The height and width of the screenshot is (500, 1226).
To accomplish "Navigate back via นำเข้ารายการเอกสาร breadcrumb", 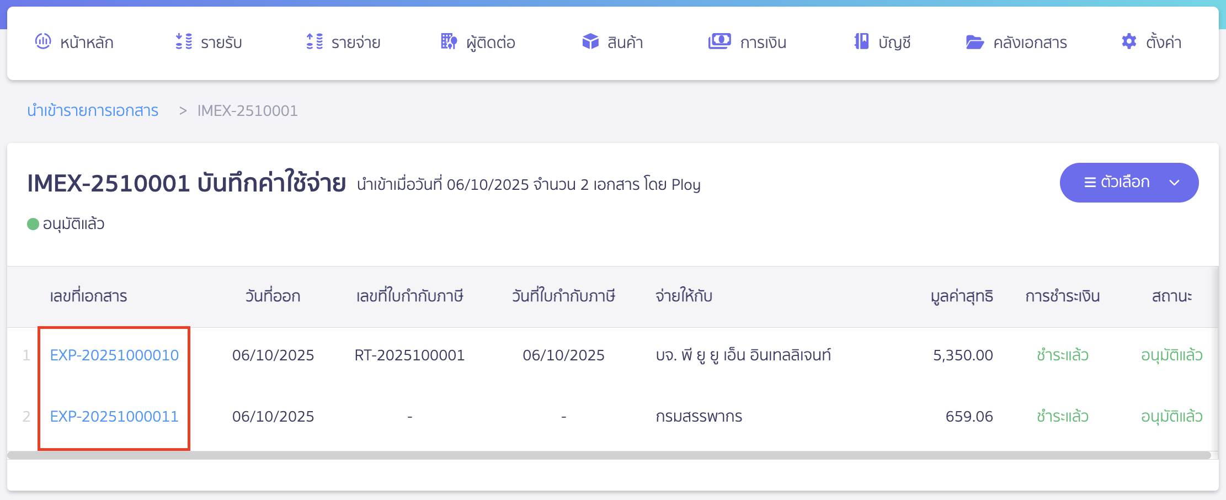I will click(x=93, y=110).
